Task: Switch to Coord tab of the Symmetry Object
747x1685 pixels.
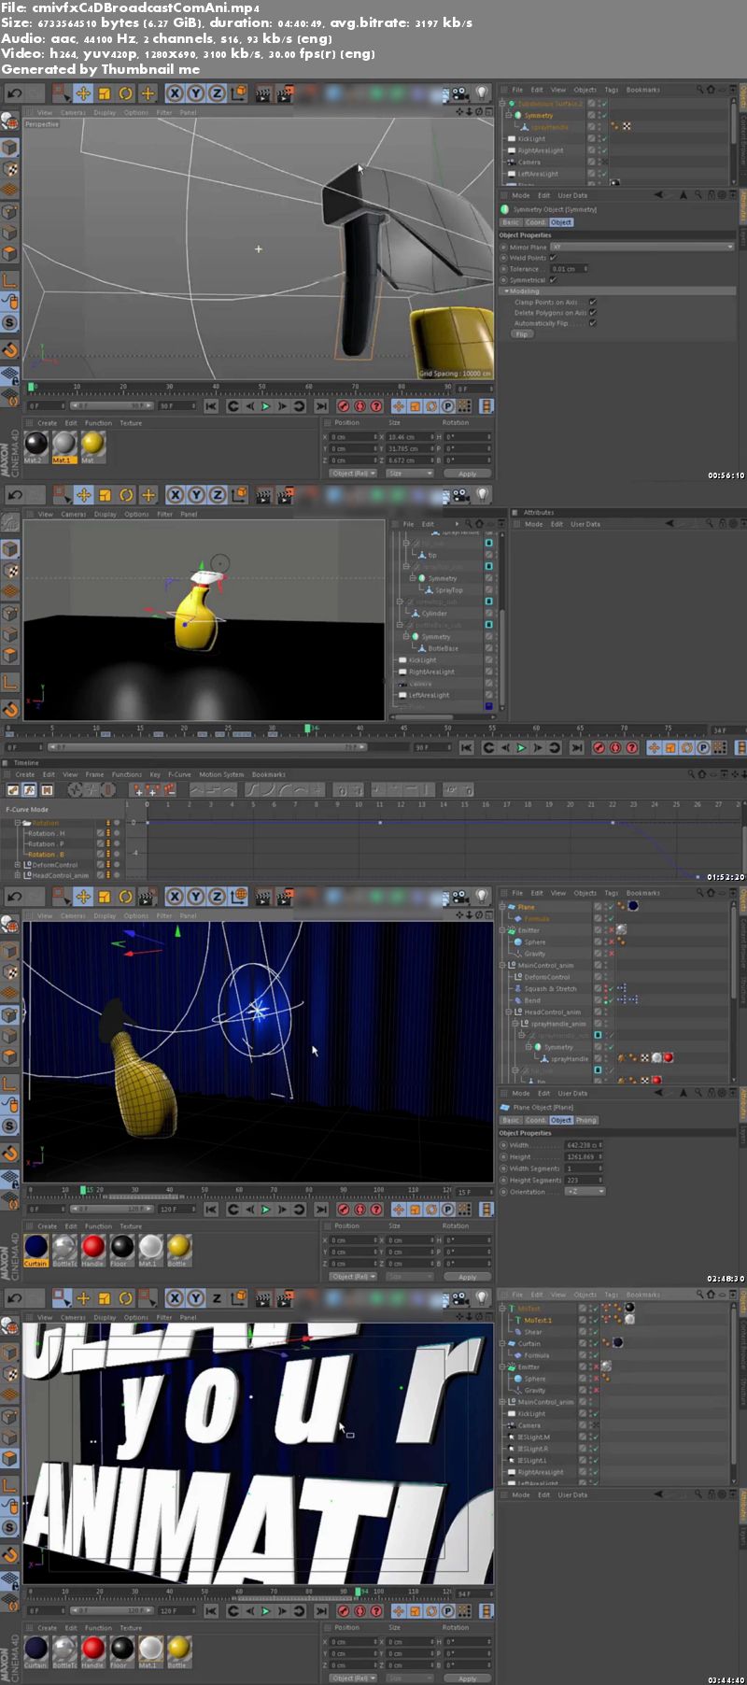Action: point(536,222)
